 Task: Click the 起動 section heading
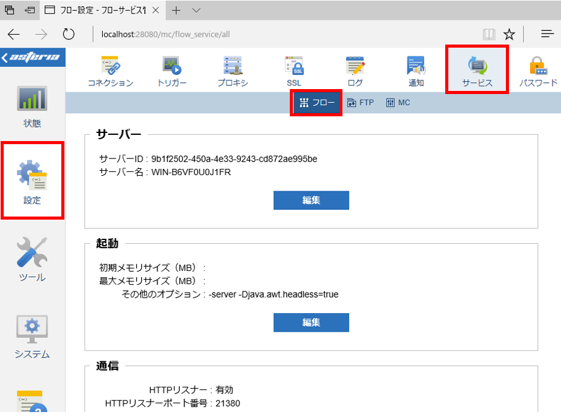107,244
